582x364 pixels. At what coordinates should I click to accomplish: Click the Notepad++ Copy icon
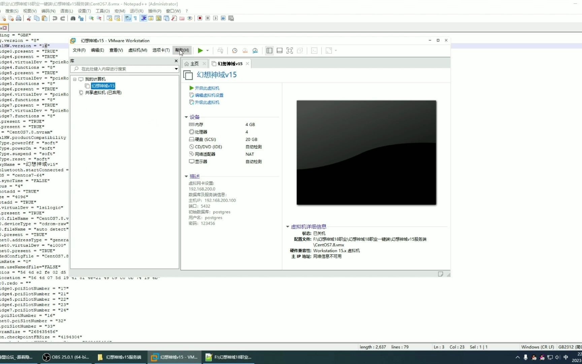37,18
